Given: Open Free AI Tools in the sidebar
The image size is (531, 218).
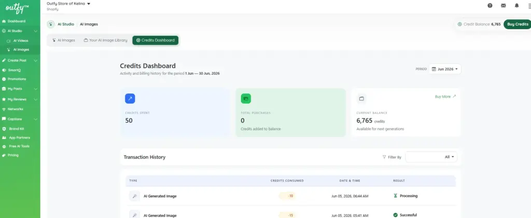Looking at the screenshot, I should [x=19, y=146].
